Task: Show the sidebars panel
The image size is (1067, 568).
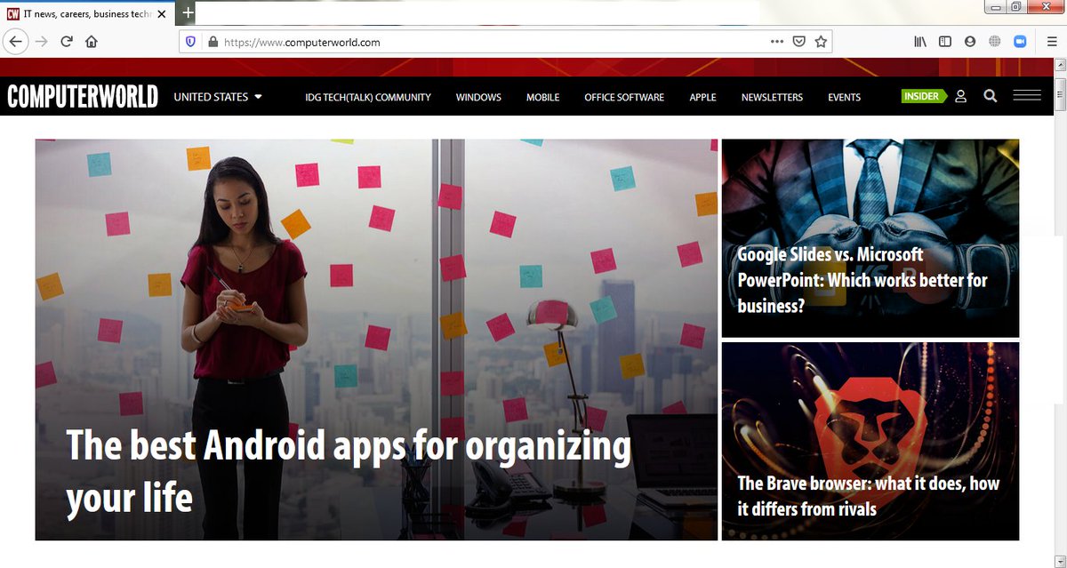Action: pos(945,41)
